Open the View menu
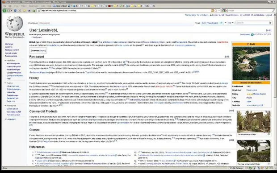 (16, 6)
